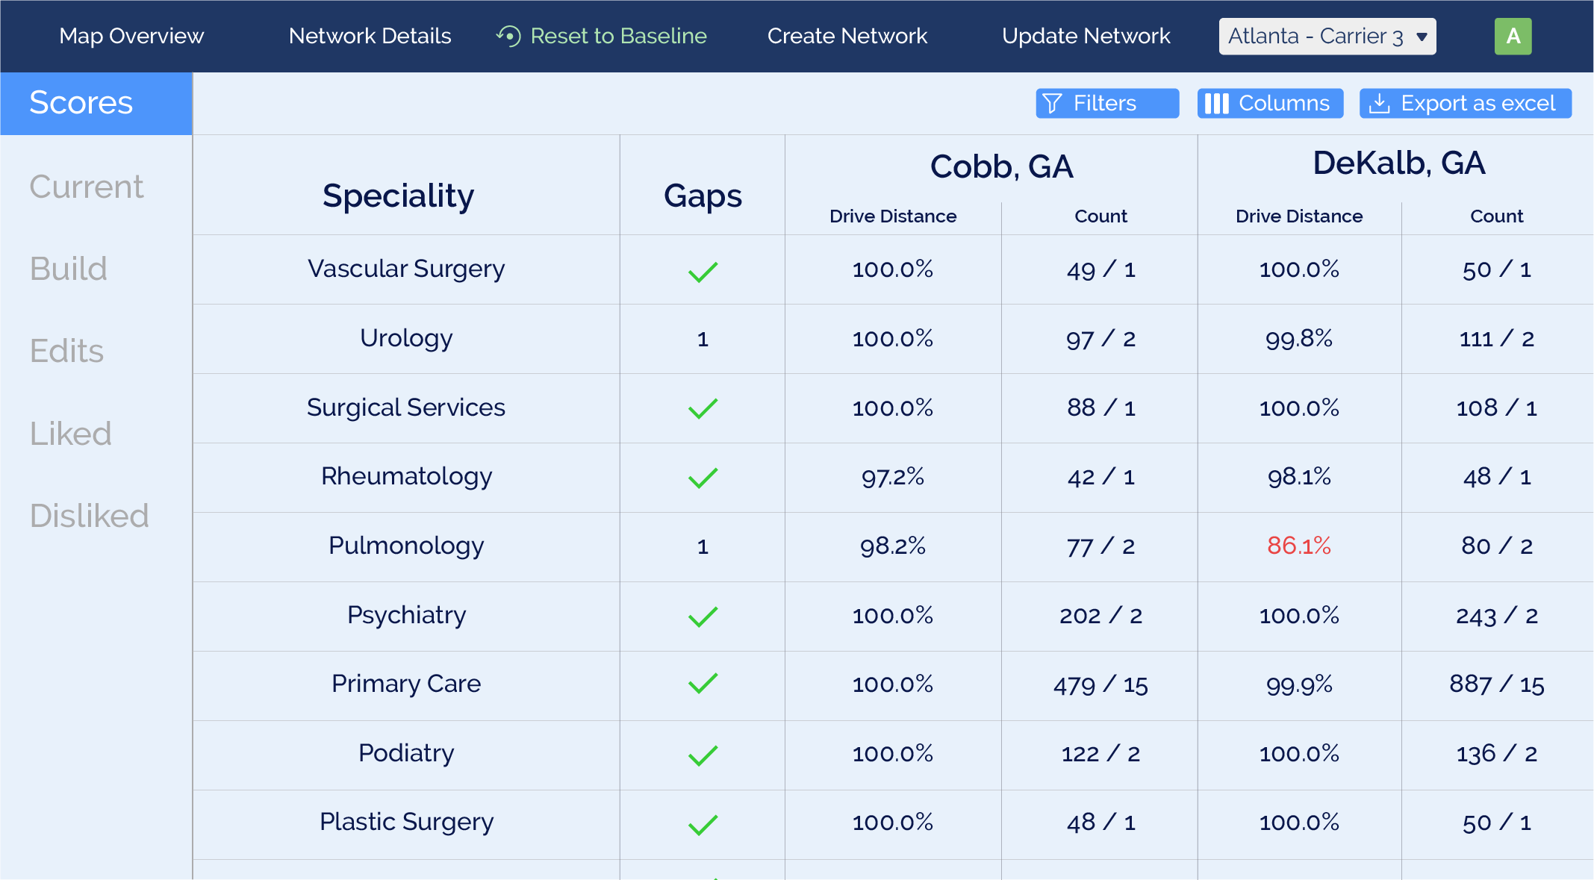Image resolution: width=1594 pixels, height=880 pixels.
Task: Click the download icon in Export as excel
Action: pyautogui.click(x=1379, y=103)
